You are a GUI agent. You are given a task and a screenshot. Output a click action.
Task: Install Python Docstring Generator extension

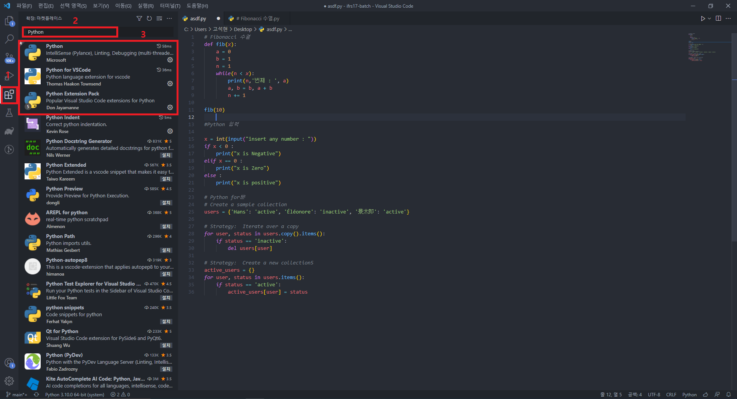click(166, 155)
